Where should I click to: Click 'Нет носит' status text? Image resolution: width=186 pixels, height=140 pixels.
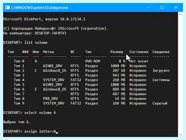139,61
